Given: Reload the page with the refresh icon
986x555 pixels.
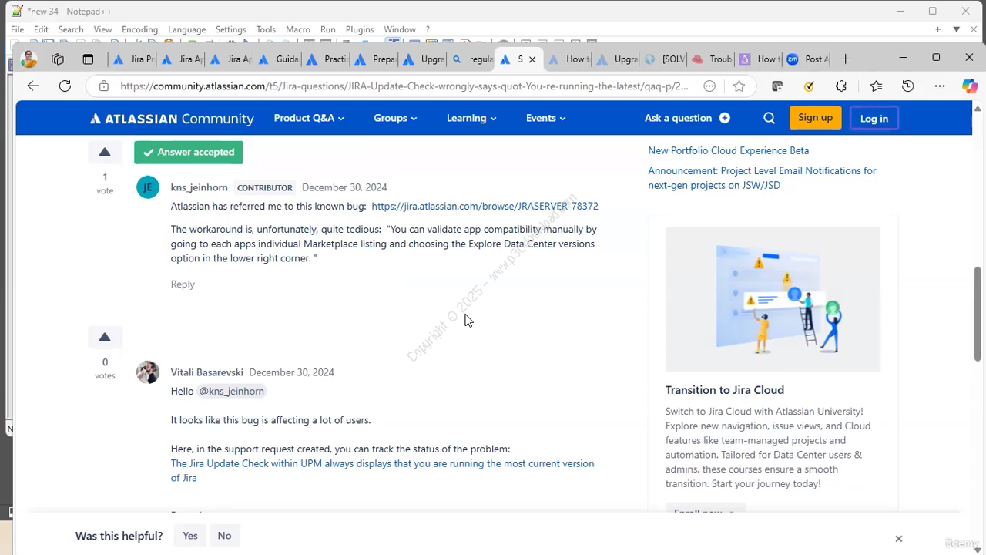Looking at the screenshot, I should tap(65, 86).
